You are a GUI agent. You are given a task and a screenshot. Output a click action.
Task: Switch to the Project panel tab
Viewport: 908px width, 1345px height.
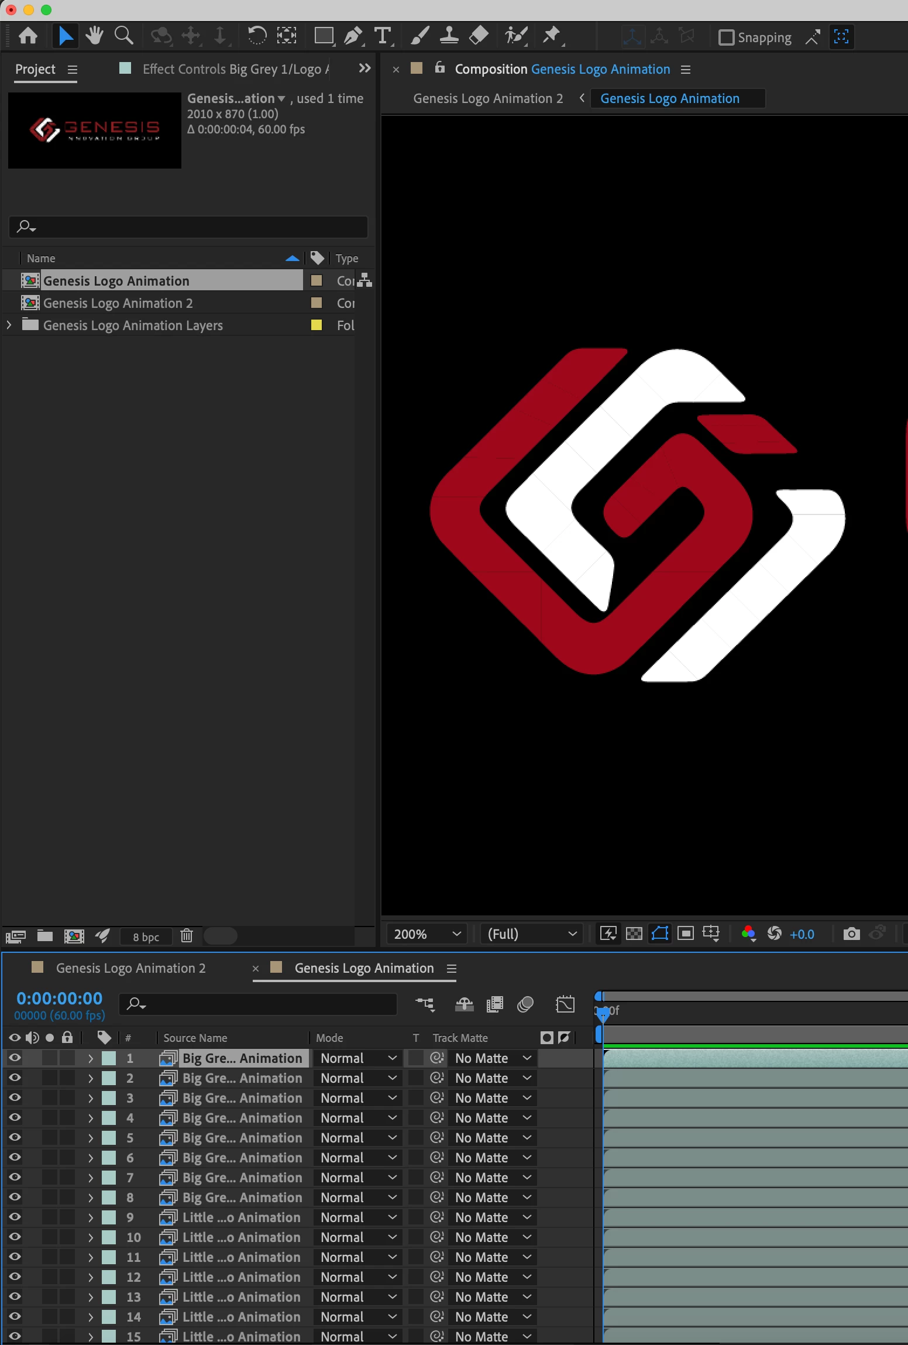[35, 69]
